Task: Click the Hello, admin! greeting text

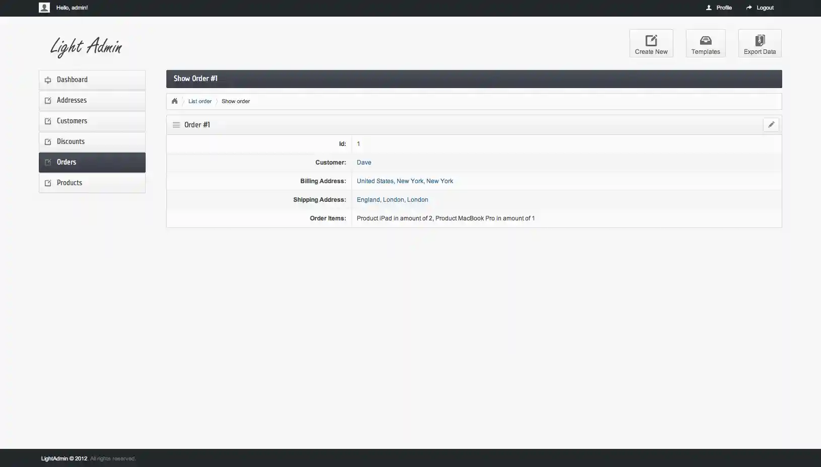Action: tap(72, 8)
